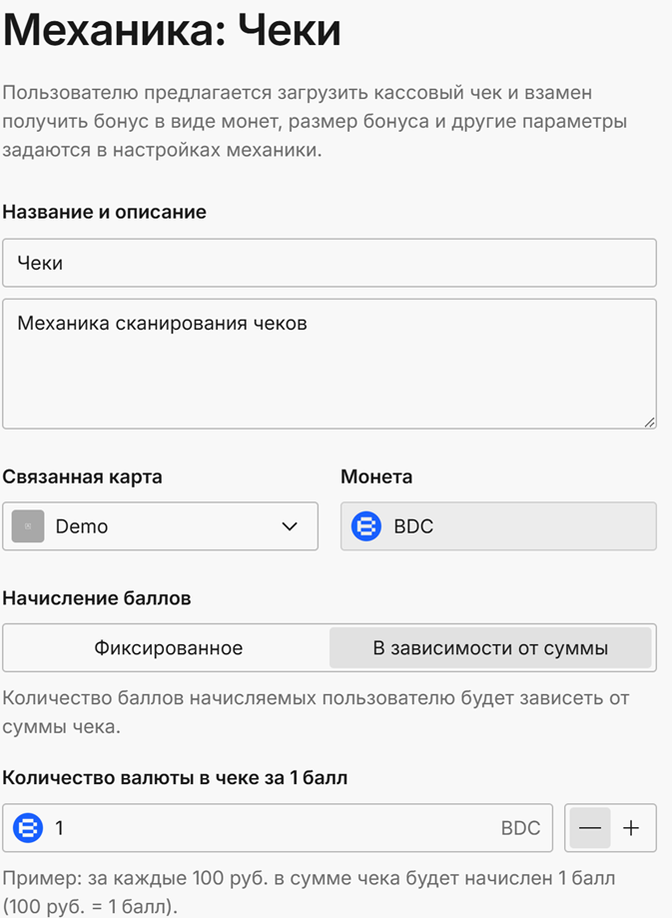Image resolution: width=672 pixels, height=918 pixels.
Task: Open the Связанная карта Demo dropdown
Action: [x=160, y=526]
